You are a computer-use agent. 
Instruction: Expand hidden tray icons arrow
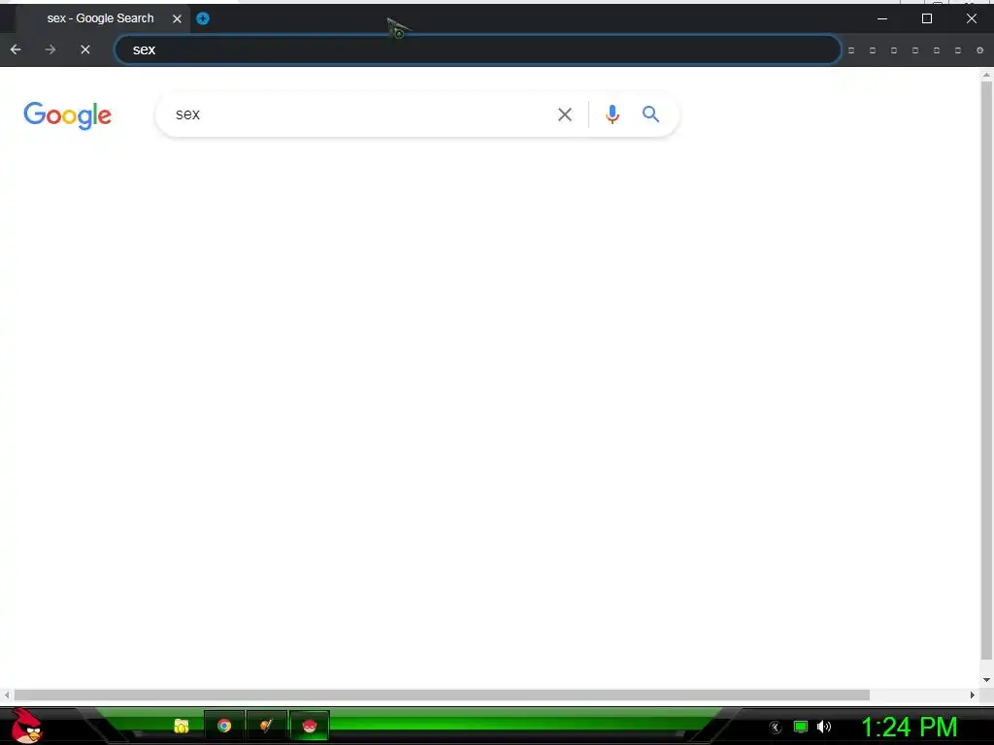(x=775, y=728)
